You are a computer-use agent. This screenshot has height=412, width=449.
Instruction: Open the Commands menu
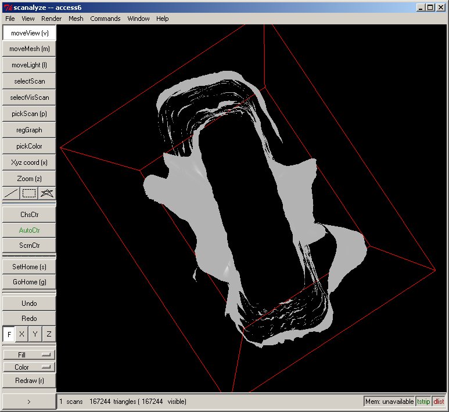105,19
